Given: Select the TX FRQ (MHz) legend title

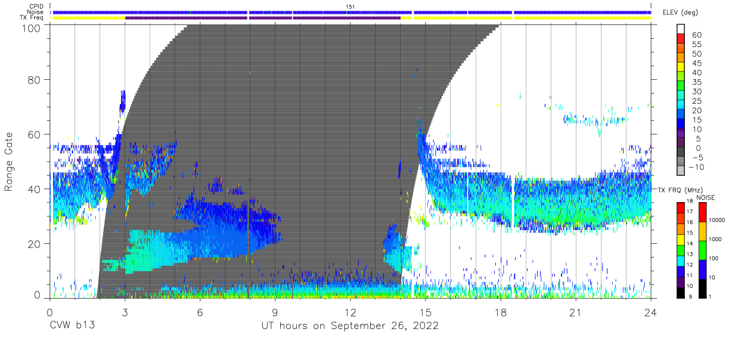Looking at the screenshot, I should pyautogui.click(x=681, y=190).
